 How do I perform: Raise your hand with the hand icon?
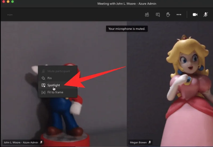pos(168,15)
